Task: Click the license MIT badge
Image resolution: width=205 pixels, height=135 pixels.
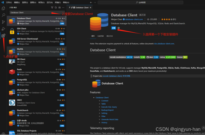Action: coord(182,57)
